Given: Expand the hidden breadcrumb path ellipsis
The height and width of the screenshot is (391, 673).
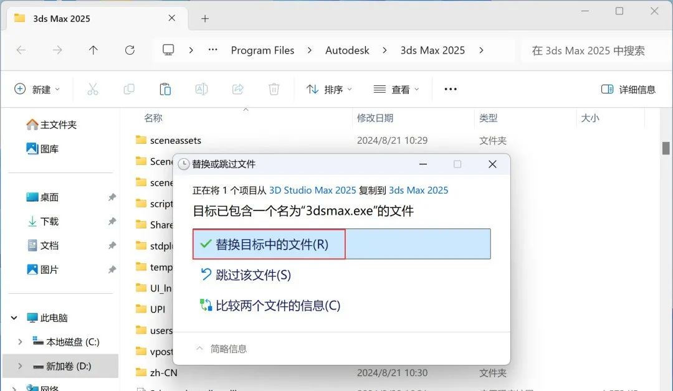Looking at the screenshot, I should [213, 50].
